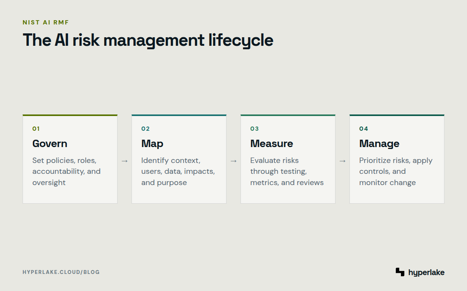Screen dimensions: 467x291
Task: Click "Prioritize risks, apply controls" description
Action: (396, 171)
